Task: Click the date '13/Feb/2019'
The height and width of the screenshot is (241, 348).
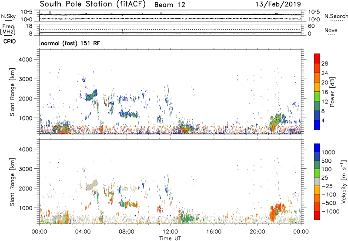Action: click(x=278, y=4)
